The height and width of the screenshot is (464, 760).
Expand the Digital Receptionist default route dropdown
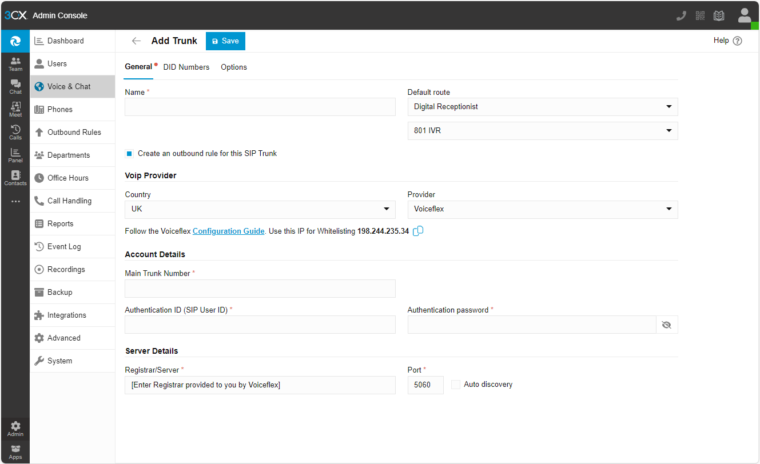pos(542,107)
